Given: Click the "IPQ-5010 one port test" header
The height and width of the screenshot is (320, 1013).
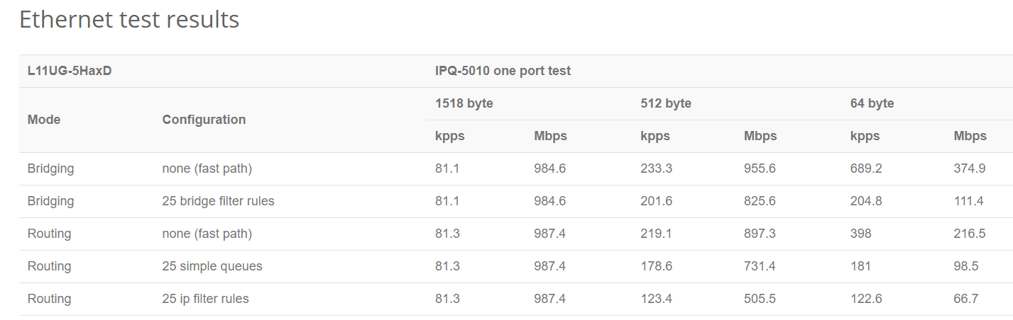Looking at the screenshot, I should tap(503, 71).
